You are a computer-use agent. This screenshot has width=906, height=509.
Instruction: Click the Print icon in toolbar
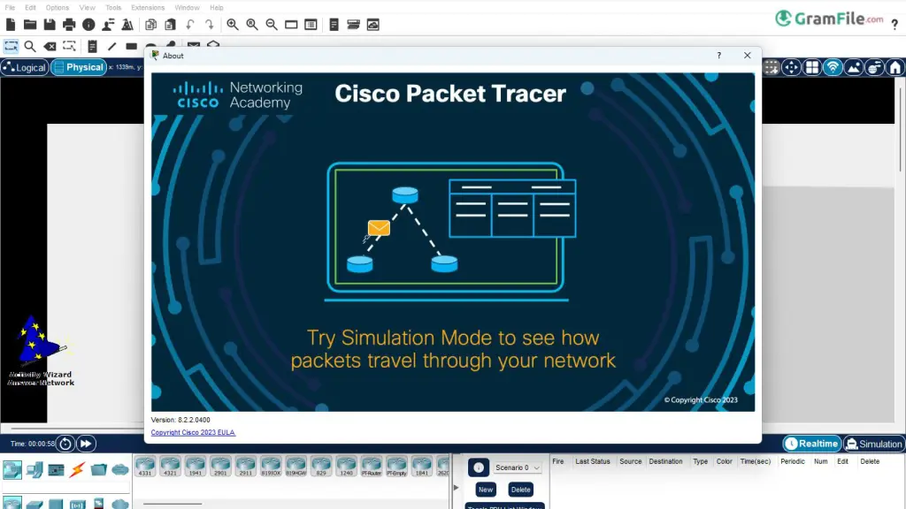pos(69,25)
